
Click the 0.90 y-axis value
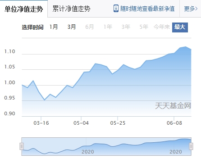click(x=10, y=113)
